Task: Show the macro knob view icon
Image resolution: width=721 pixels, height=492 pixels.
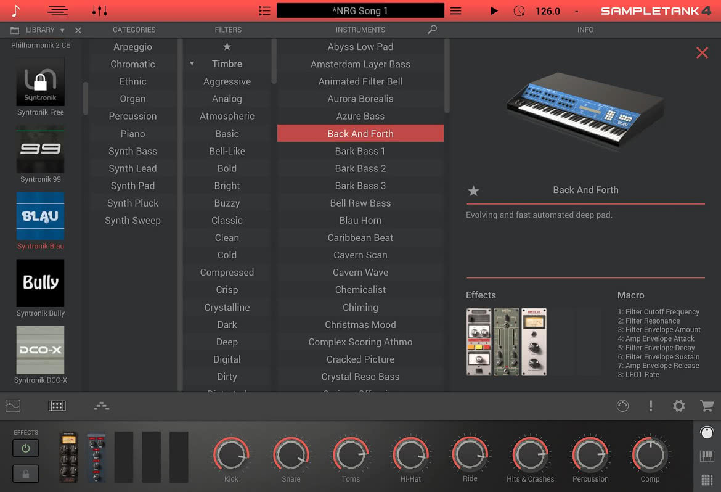Action: (x=707, y=433)
